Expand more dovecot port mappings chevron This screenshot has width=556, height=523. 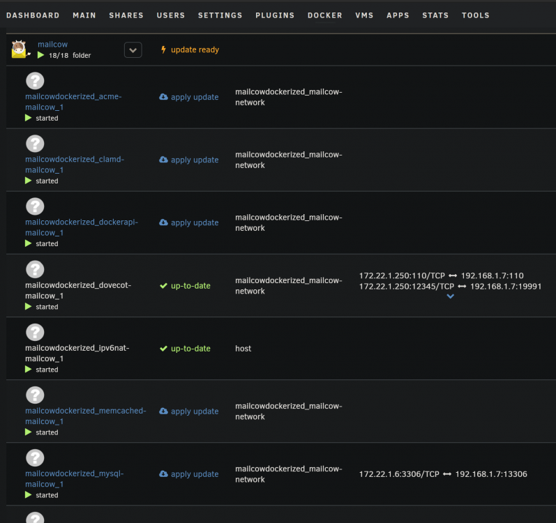[x=451, y=296]
